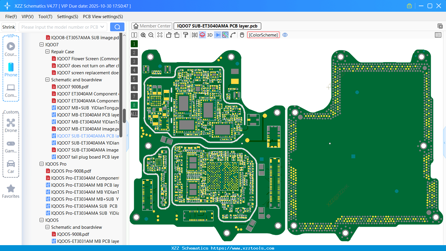Screen dimensions: 446x251
Task: Select the paint roller coloring tool
Action: [185, 35]
